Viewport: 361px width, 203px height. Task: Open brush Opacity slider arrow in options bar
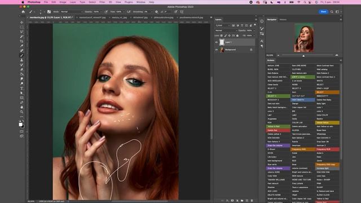(101, 12)
